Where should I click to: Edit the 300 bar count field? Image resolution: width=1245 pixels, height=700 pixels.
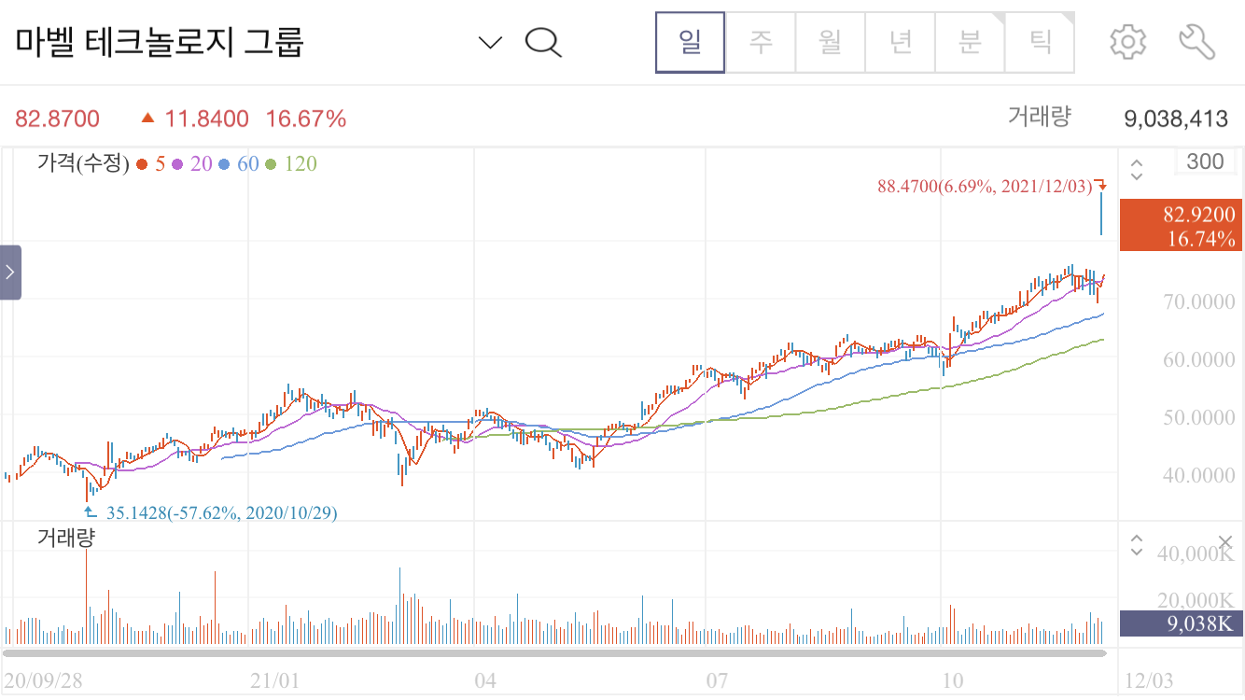(1204, 161)
